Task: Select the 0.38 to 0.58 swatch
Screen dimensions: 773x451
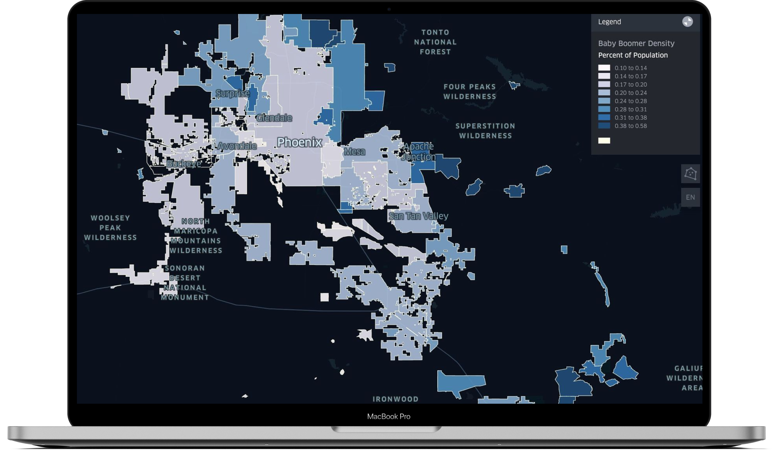Action: tap(604, 126)
